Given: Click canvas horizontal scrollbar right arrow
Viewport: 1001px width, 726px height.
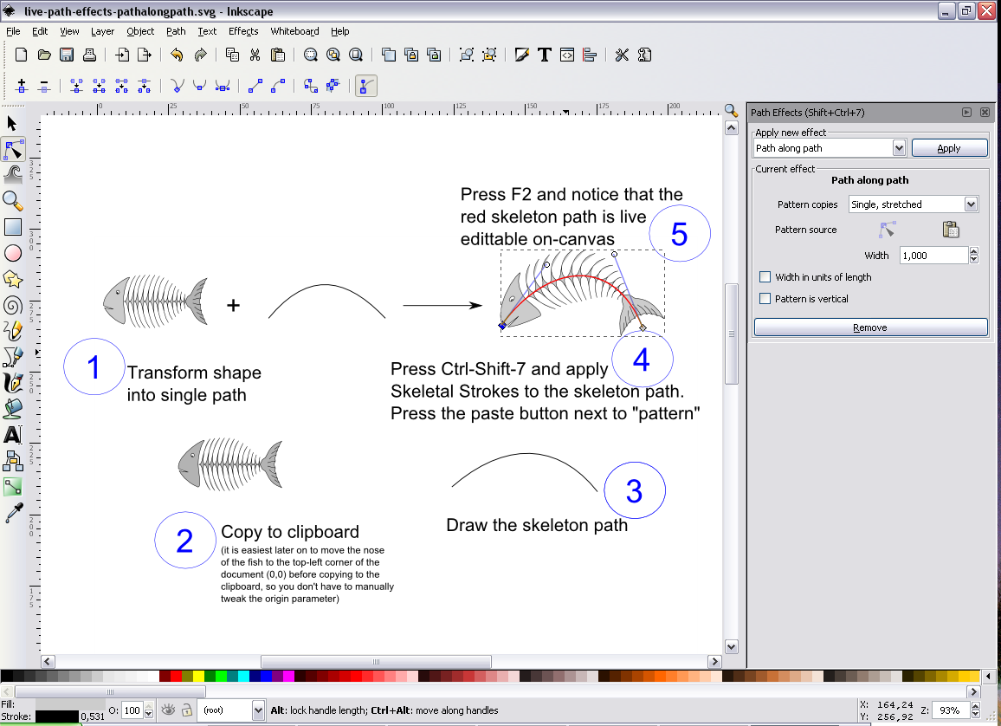Looking at the screenshot, I should click(x=715, y=662).
